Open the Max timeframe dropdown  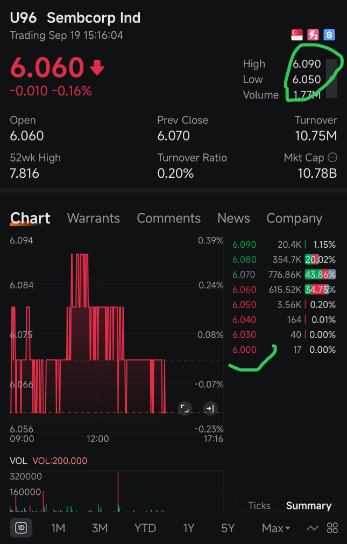click(276, 528)
